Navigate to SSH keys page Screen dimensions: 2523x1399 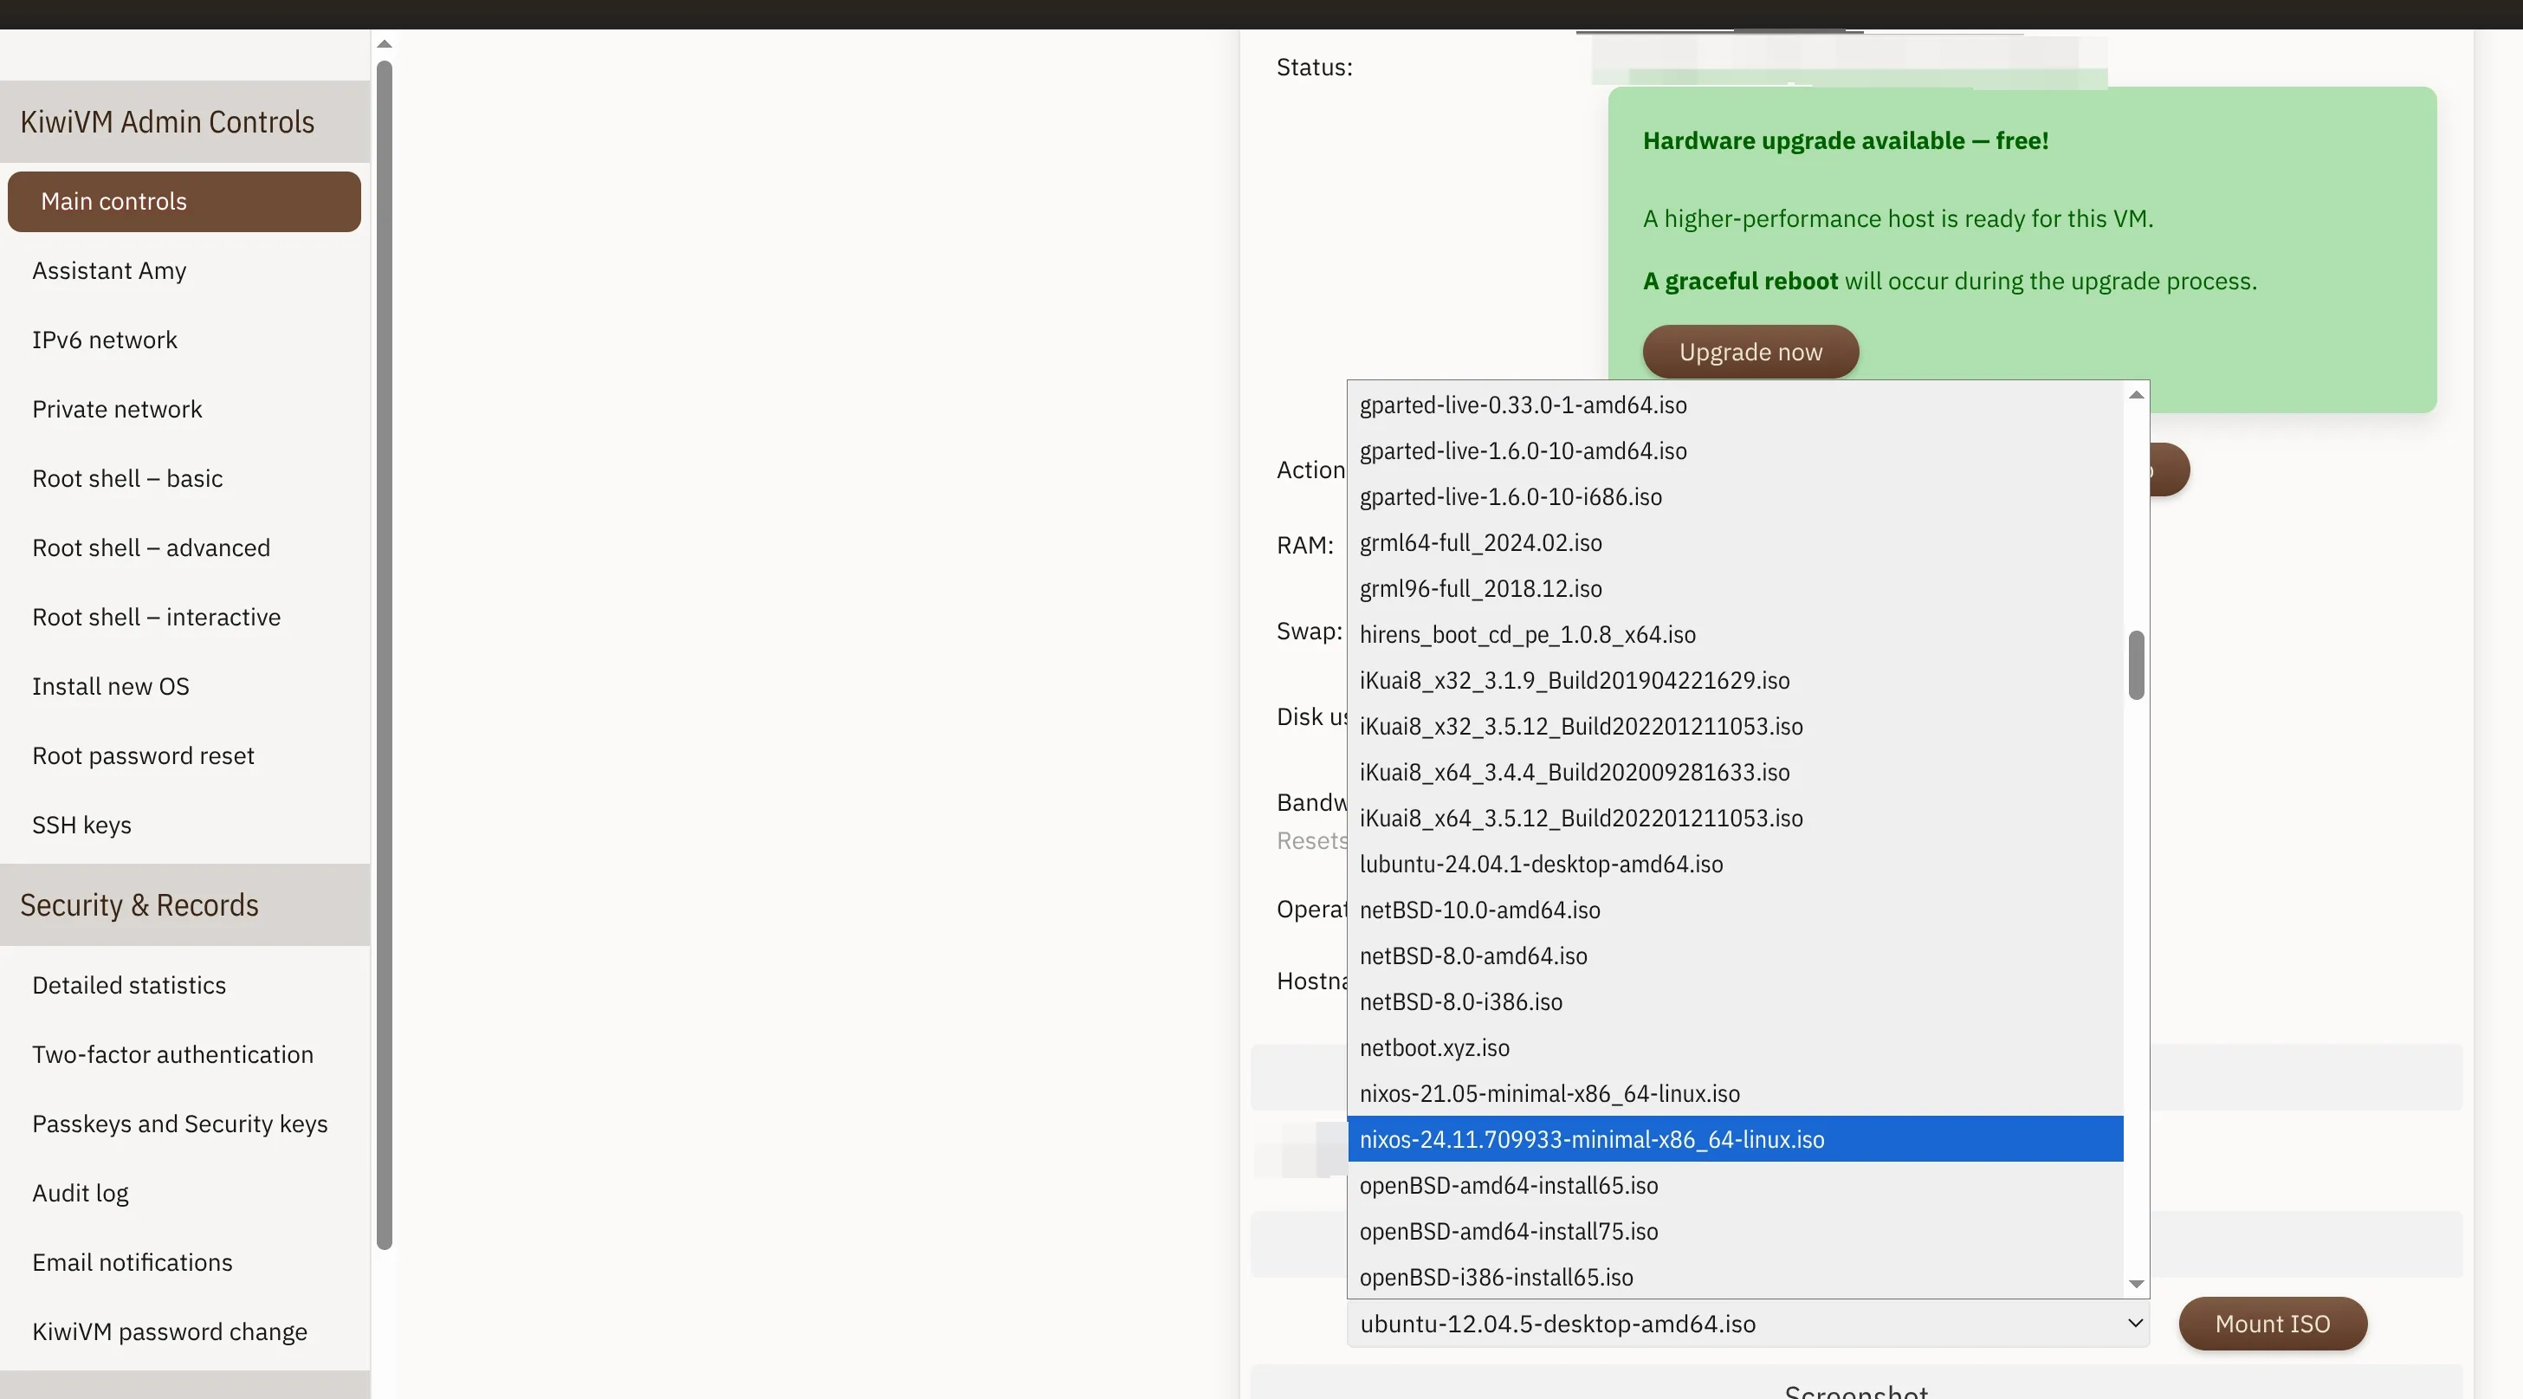[81, 825]
